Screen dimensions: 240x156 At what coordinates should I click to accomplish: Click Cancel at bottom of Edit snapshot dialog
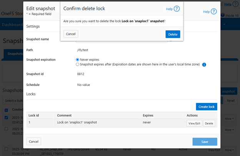click(34, 142)
